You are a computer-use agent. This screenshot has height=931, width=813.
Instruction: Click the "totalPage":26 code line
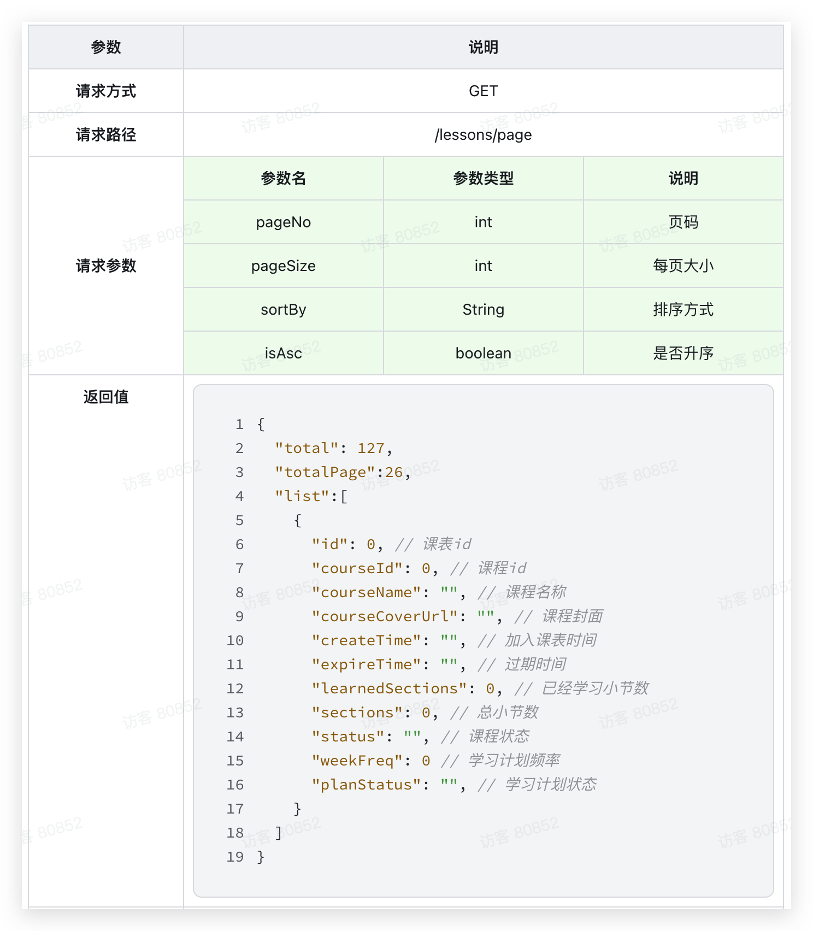(343, 472)
